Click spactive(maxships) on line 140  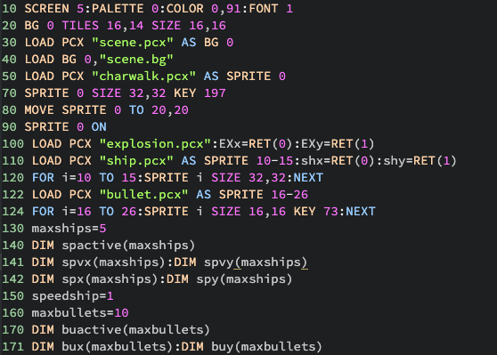[128, 246]
